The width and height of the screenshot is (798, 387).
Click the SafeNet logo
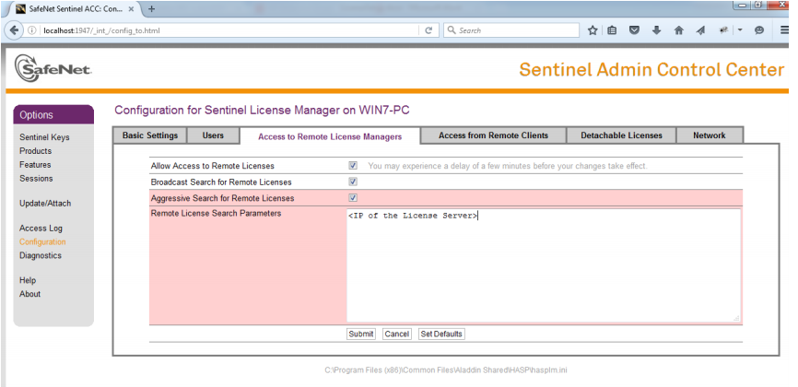[x=53, y=69]
